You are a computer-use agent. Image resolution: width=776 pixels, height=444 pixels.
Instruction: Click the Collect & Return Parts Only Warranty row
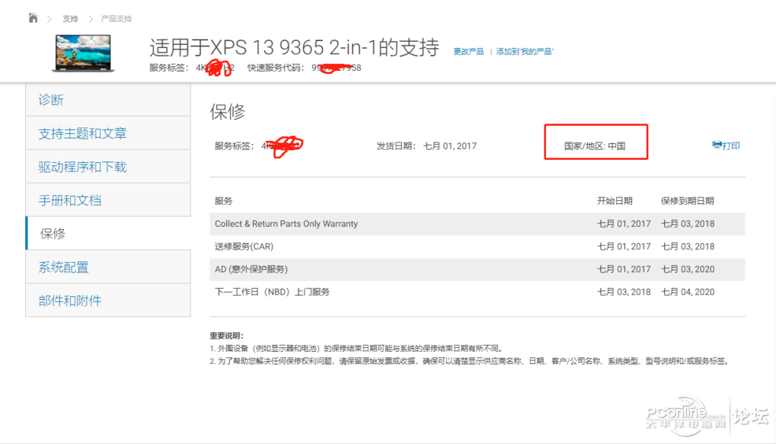click(477, 224)
